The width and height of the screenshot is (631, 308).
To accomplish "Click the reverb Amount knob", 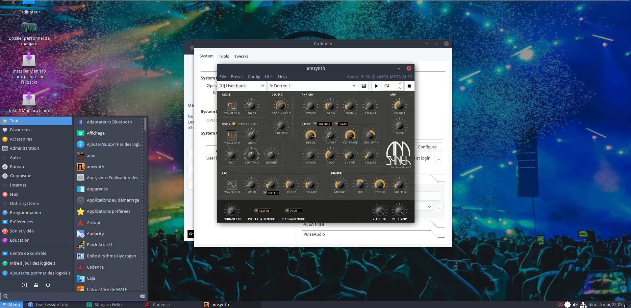I will pyautogui.click(x=340, y=185).
